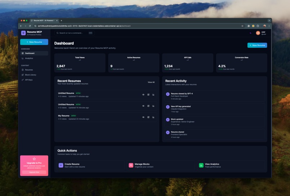Click the New Resume button at top right
The height and width of the screenshot is (196, 290).
257,45
